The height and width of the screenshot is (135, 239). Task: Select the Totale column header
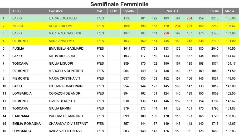[215, 11]
